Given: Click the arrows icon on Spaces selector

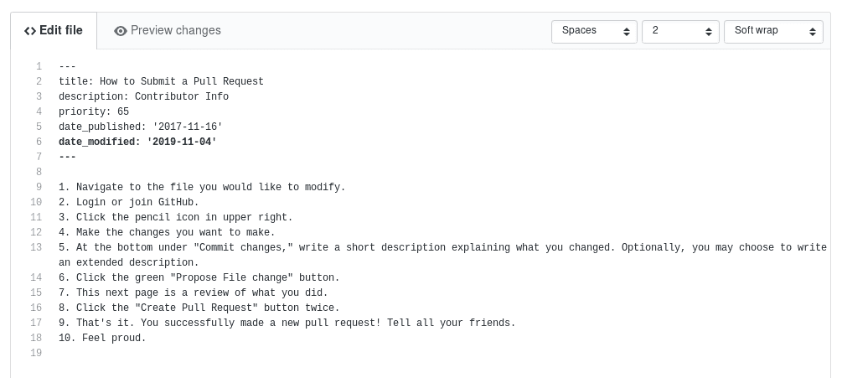Looking at the screenshot, I should 626,32.
